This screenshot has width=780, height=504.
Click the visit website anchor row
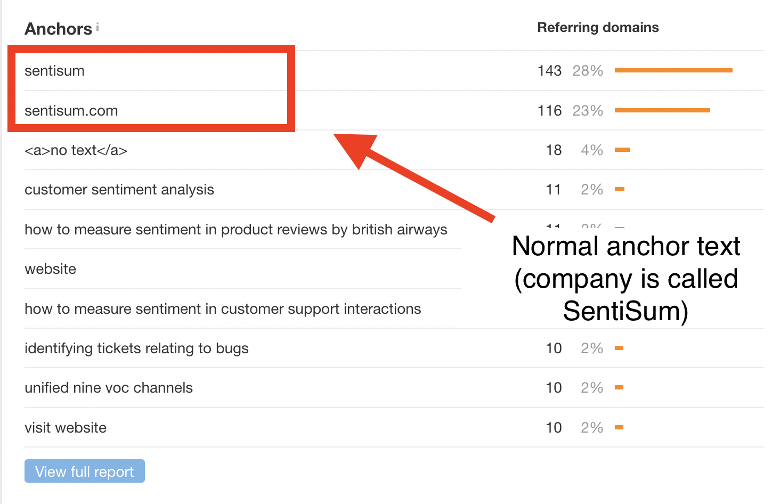point(66,428)
